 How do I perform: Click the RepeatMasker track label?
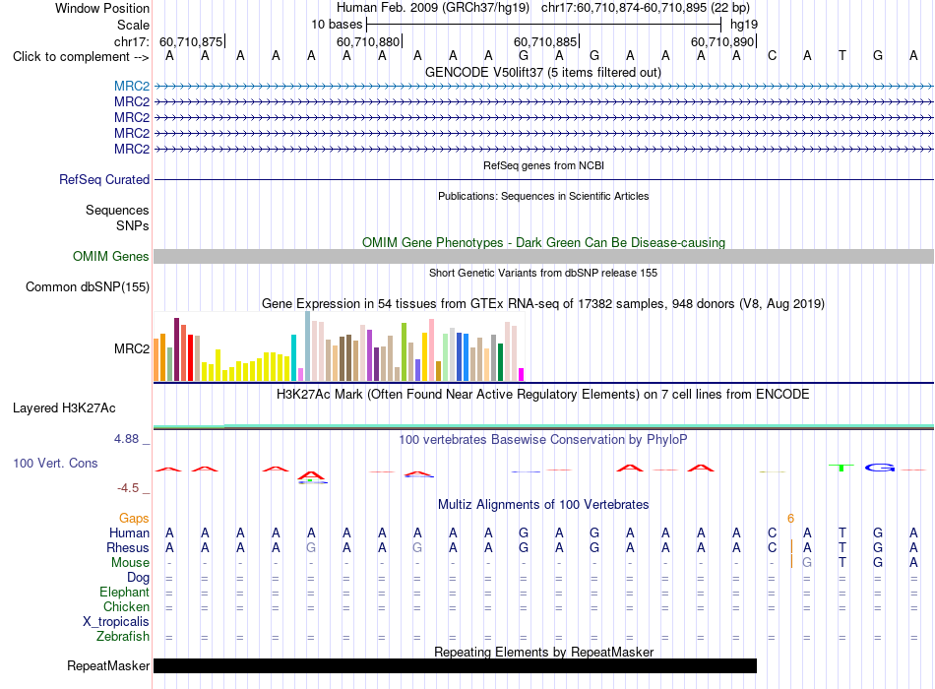pyautogui.click(x=108, y=665)
